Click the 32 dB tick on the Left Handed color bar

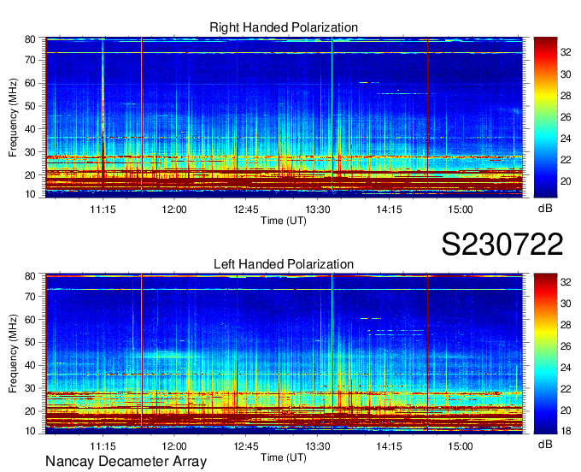click(x=566, y=282)
